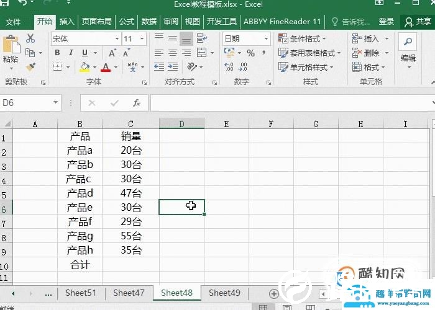Open the 条件格式 dropdown
Viewport: 435px width, 310px height.
tap(307, 38)
